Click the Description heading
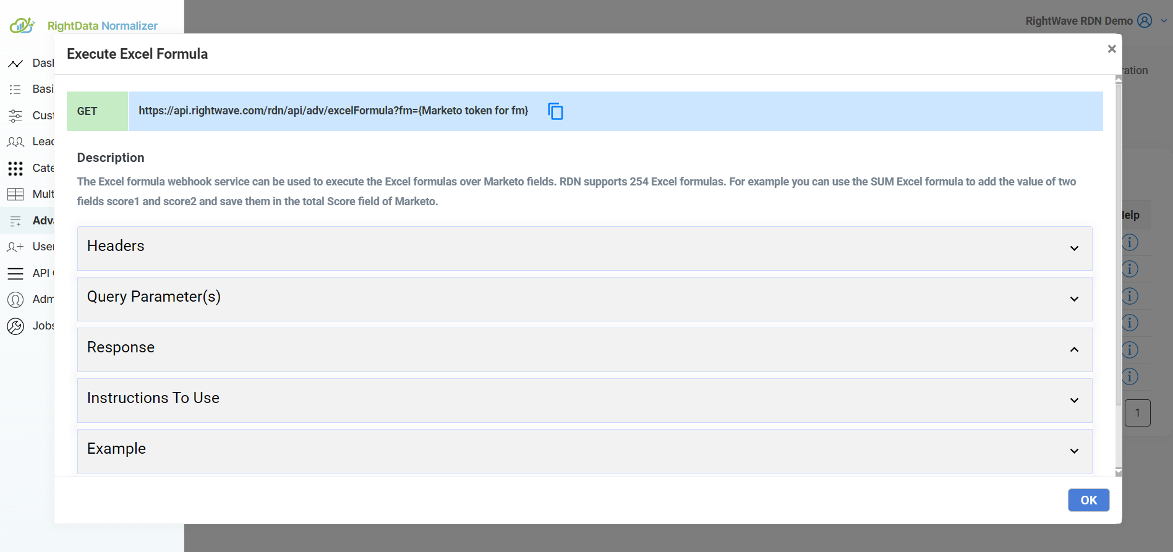 [111, 158]
